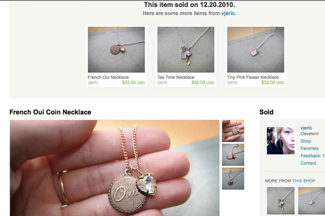
Task: Open THIS SHOP link under More From
Action: [303, 181]
